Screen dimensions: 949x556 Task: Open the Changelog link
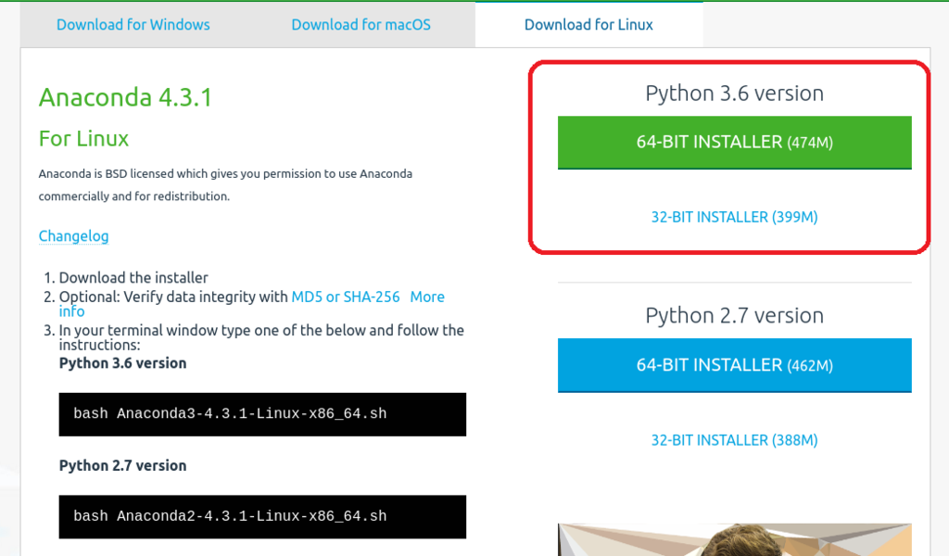tap(74, 236)
